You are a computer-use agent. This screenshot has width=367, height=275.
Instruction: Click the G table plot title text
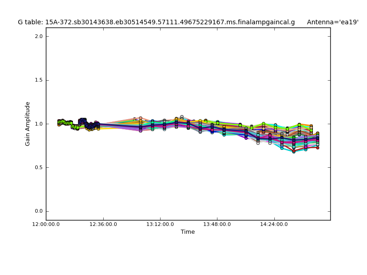[156, 22]
